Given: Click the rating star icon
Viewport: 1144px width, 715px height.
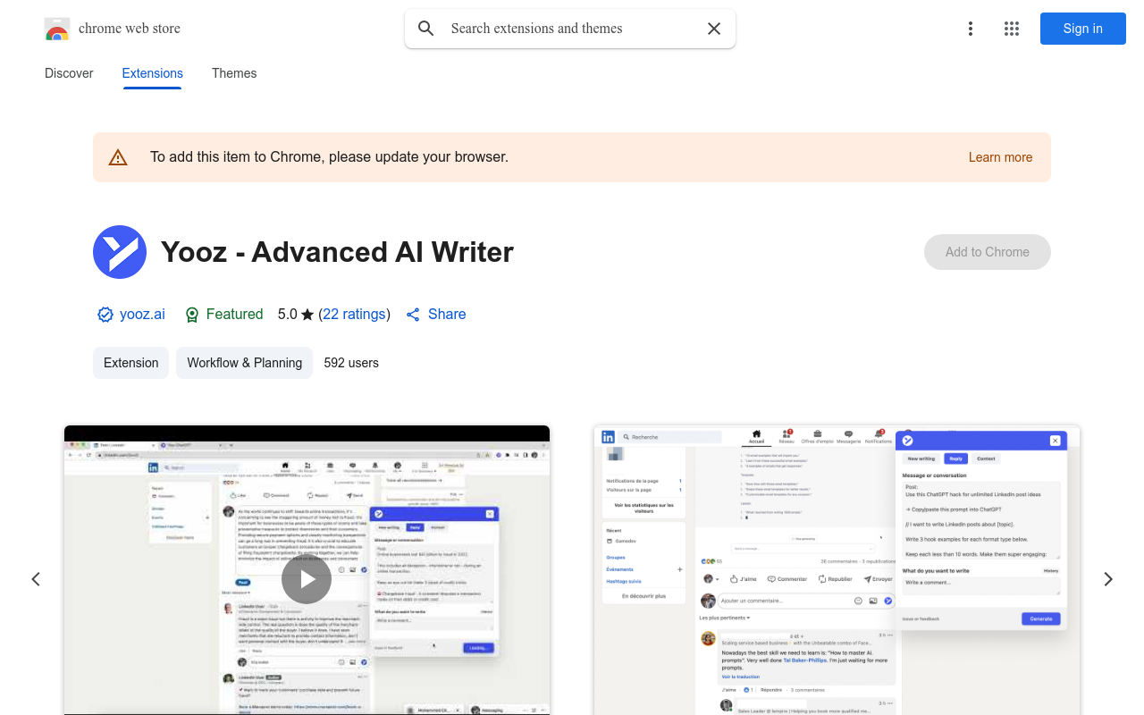Looking at the screenshot, I should [x=307, y=315].
